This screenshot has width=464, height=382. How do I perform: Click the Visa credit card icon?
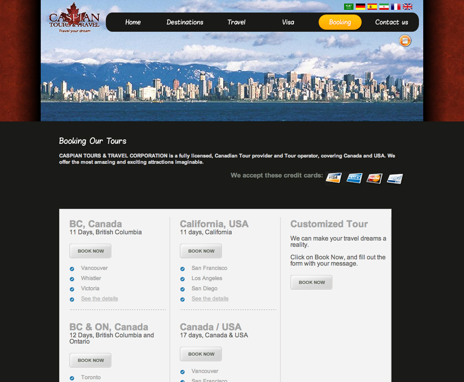click(334, 178)
